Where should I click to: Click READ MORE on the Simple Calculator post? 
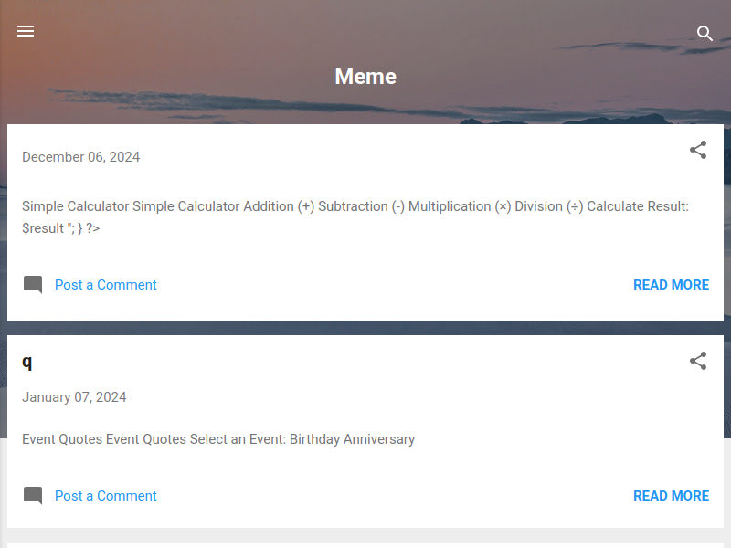pyautogui.click(x=671, y=285)
